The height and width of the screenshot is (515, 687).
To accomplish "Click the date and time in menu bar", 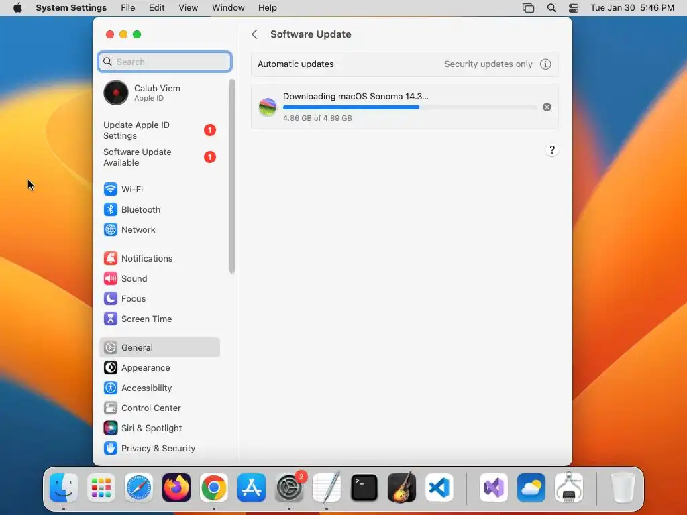I will [x=632, y=8].
